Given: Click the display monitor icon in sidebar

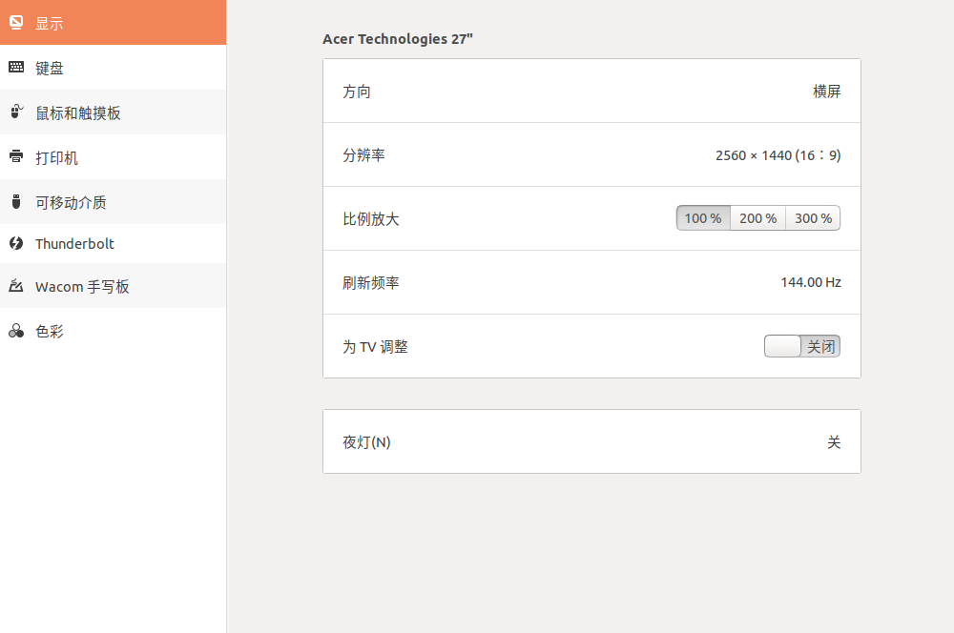Looking at the screenshot, I should pyautogui.click(x=16, y=23).
